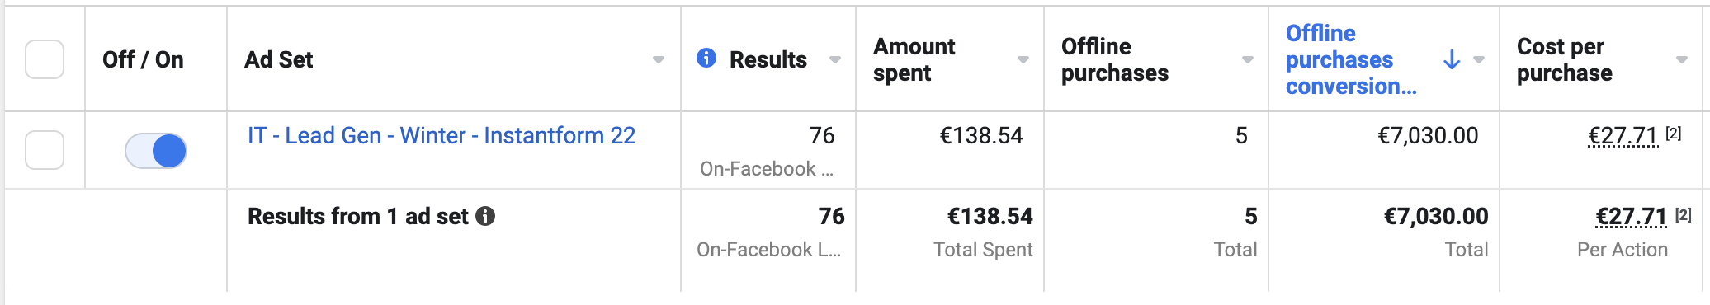This screenshot has width=1710, height=305.
Task: Select all ad sets with header checkbox
Action: pos(45,59)
